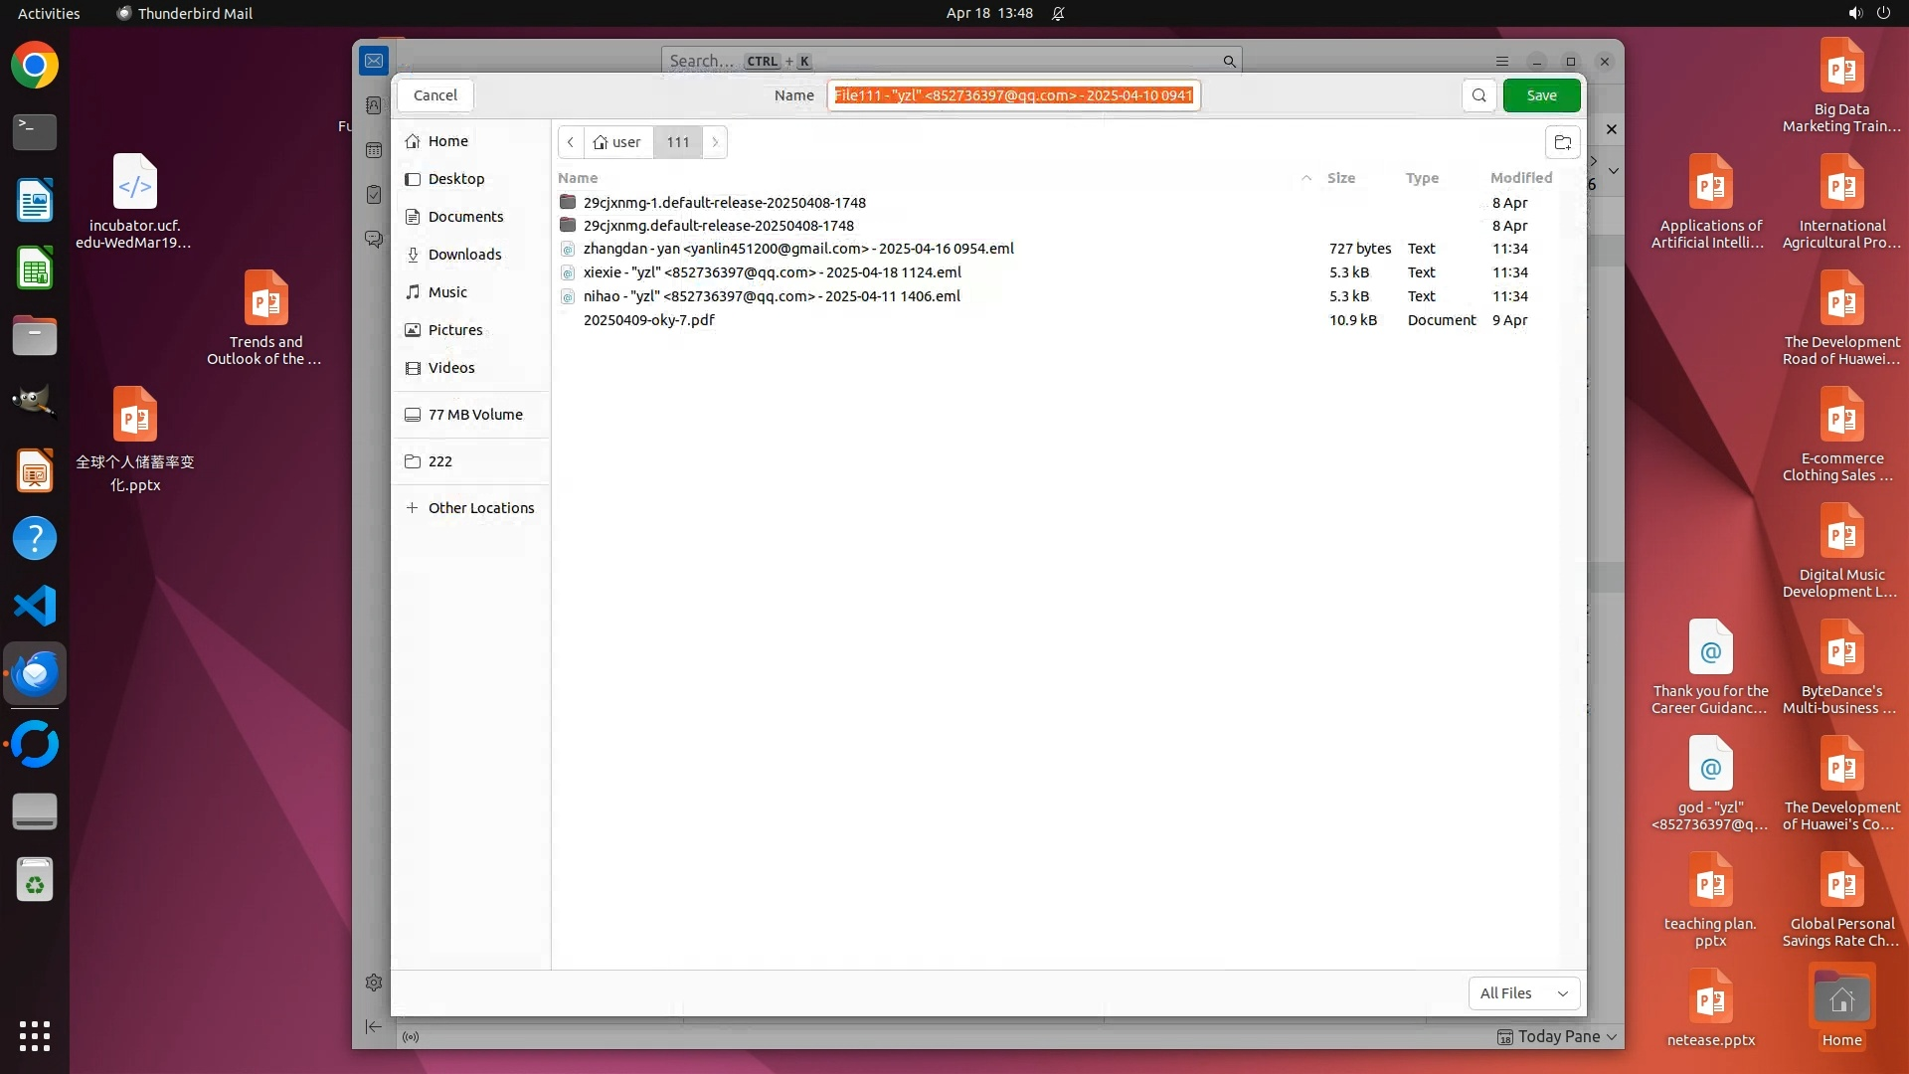Open Thunderbird tasks sidebar icon

pyautogui.click(x=374, y=195)
